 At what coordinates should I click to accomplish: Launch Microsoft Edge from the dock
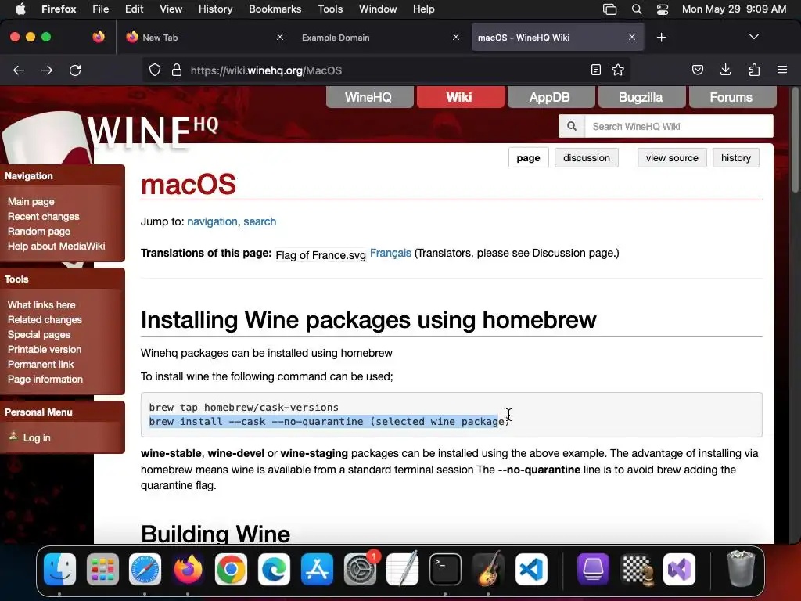click(274, 570)
